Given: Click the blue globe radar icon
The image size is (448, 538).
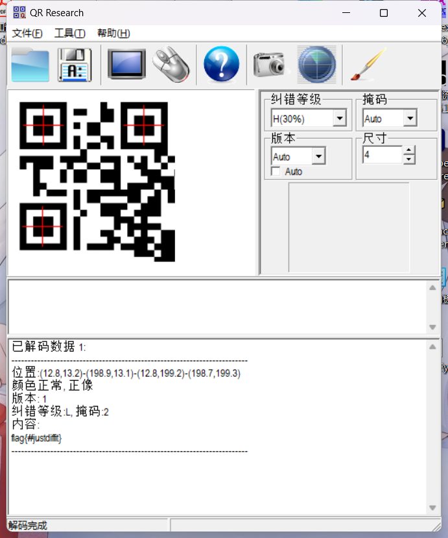Looking at the screenshot, I should (x=316, y=65).
